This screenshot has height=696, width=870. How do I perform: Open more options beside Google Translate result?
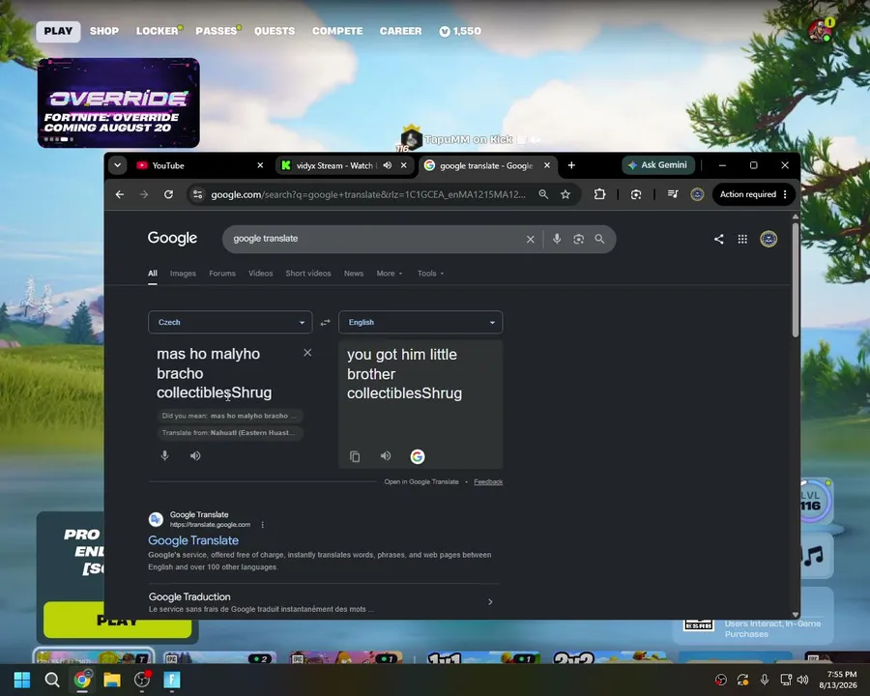point(262,525)
